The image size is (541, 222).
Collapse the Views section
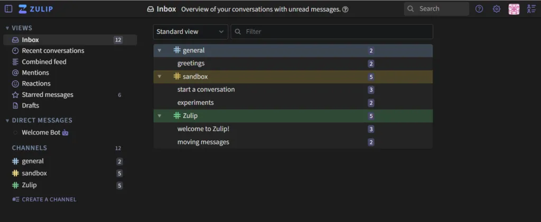[x=7, y=28]
